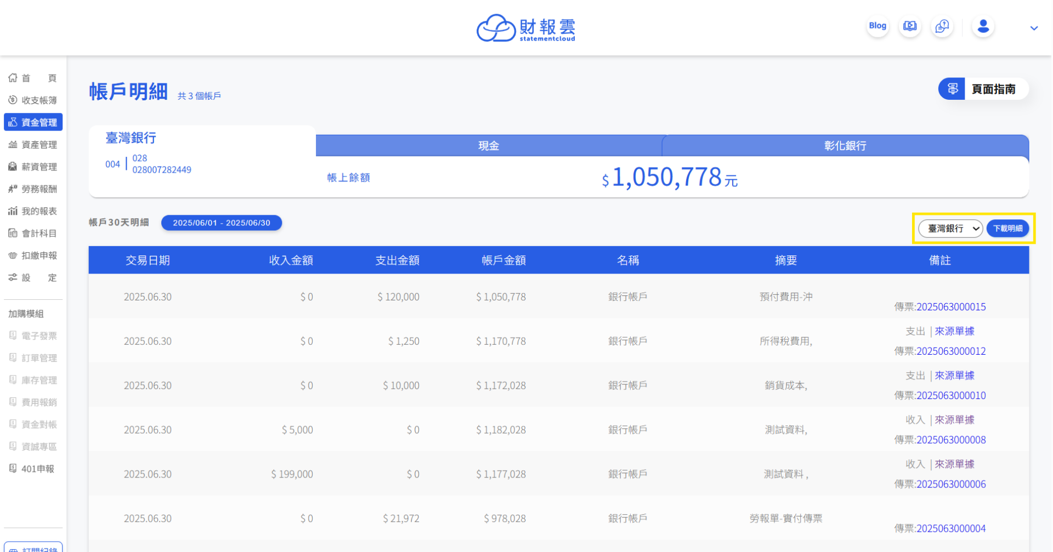This screenshot has height=552, width=1053.
Task: Open voucher link 2025063000010
Action: click(952, 396)
